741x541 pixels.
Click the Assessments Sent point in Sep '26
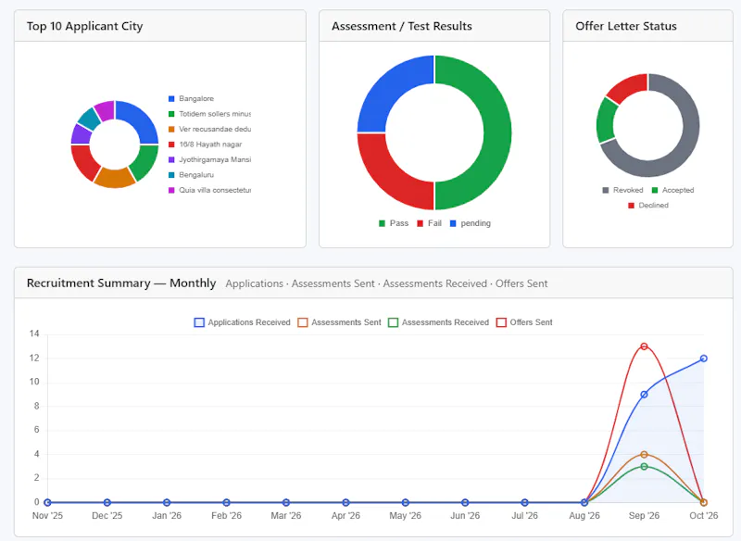click(644, 455)
